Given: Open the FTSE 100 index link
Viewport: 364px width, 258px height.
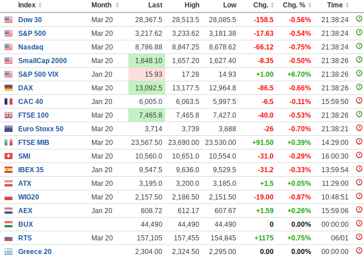Looking at the screenshot, I should coord(34,115).
